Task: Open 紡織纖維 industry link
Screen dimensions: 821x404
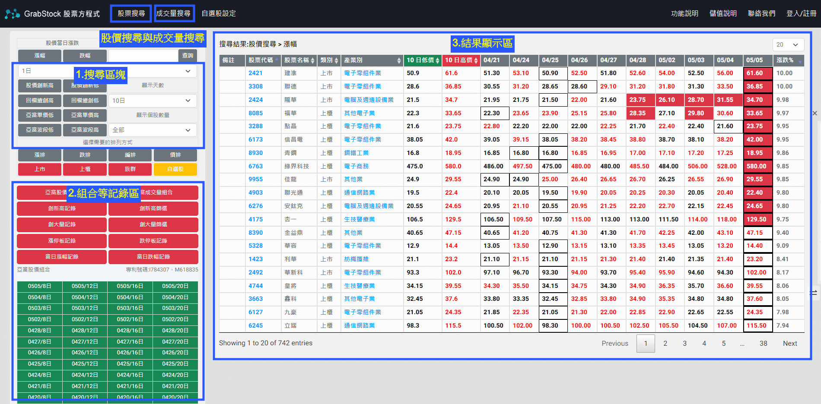Action: click(x=356, y=259)
